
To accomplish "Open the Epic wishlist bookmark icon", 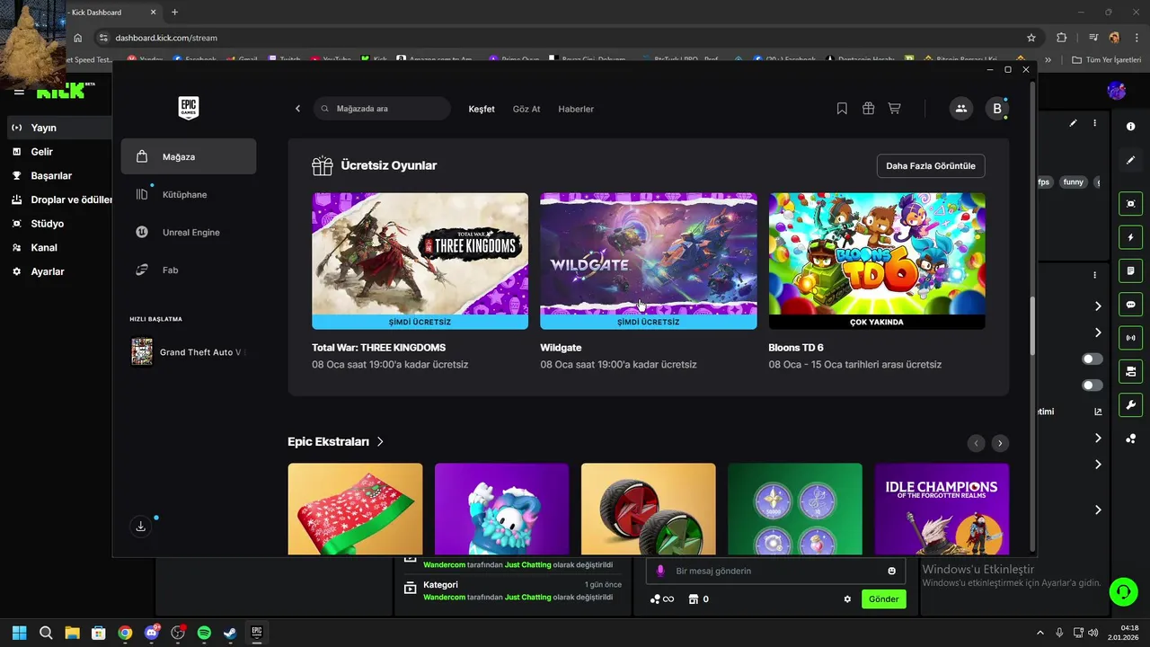I will (x=842, y=109).
